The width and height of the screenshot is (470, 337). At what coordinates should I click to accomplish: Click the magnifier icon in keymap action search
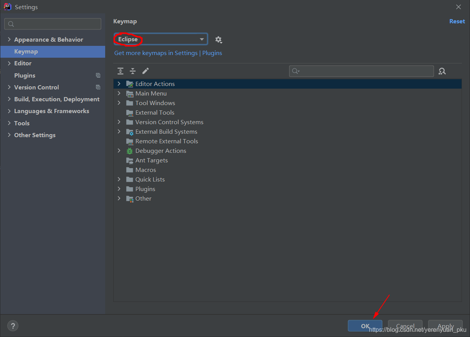pyautogui.click(x=296, y=71)
